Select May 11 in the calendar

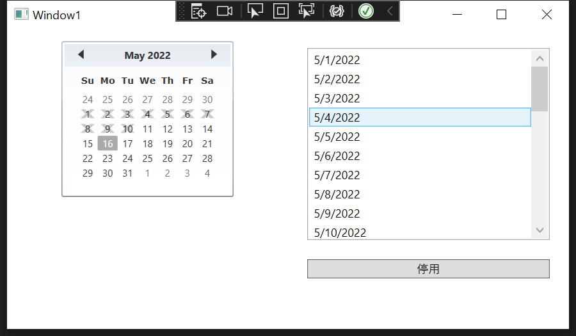point(147,129)
